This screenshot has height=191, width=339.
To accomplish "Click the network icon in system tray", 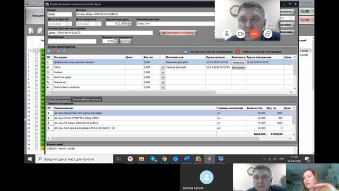I will click(270, 159).
